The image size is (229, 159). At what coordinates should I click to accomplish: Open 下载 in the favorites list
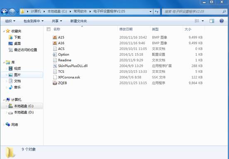pyautogui.click(x=17, y=38)
